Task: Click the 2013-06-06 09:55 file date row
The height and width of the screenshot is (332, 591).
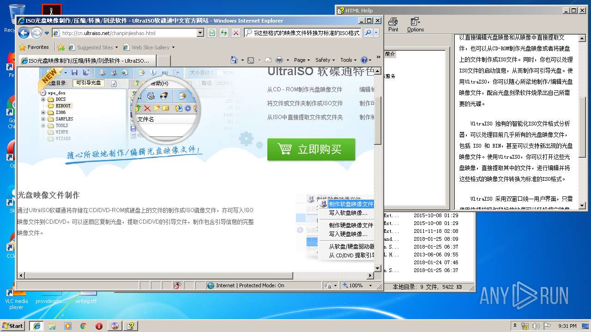Action: [x=436, y=255]
